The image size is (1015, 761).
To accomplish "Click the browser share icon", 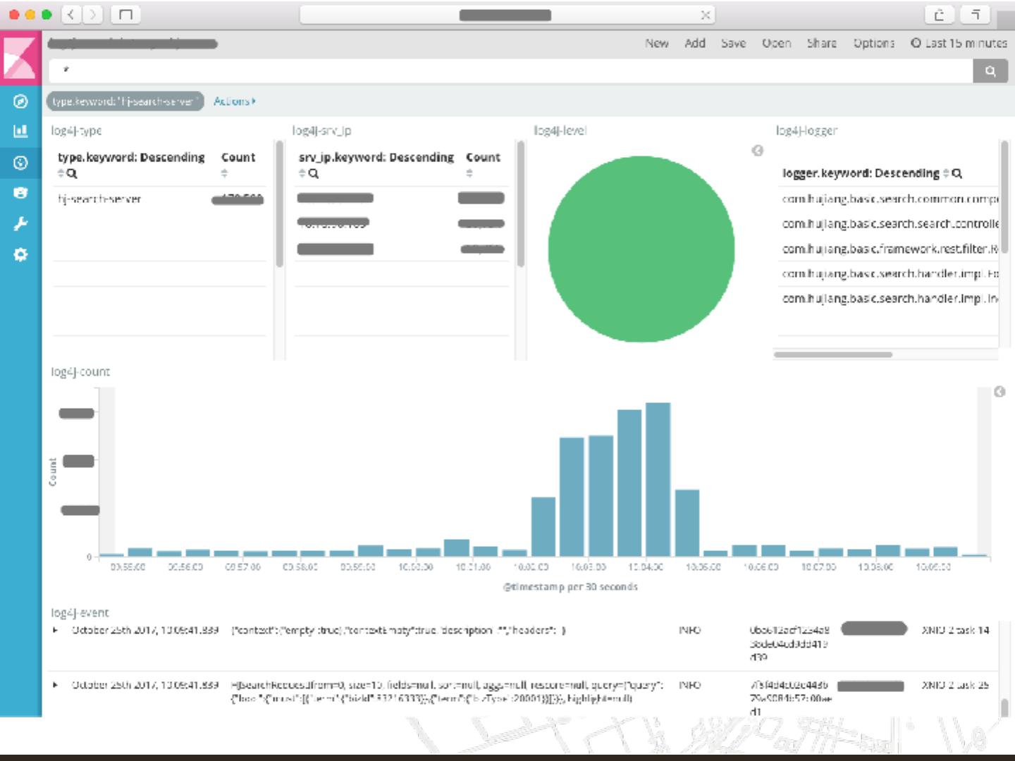I will (x=939, y=15).
